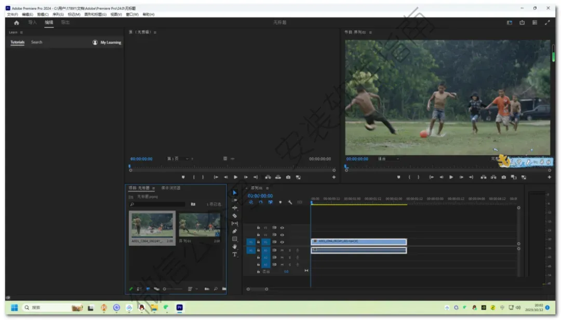Select the 序列 01 thumbnail in Project panel
Image resolution: width=561 pixels, height=320 pixels.
(x=199, y=225)
